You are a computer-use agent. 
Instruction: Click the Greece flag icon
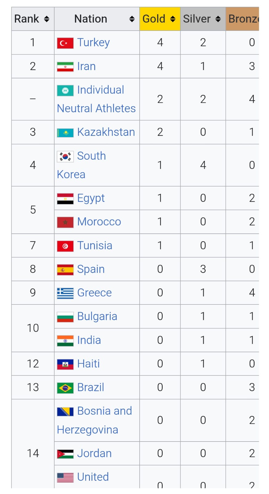(65, 293)
